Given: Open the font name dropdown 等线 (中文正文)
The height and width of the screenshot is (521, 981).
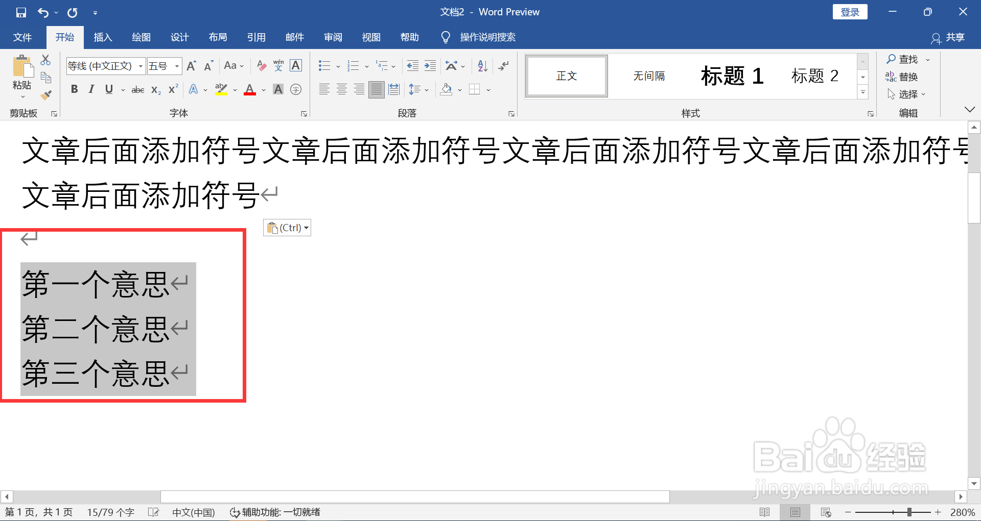Looking at the screenshot, I should [141, 66].
